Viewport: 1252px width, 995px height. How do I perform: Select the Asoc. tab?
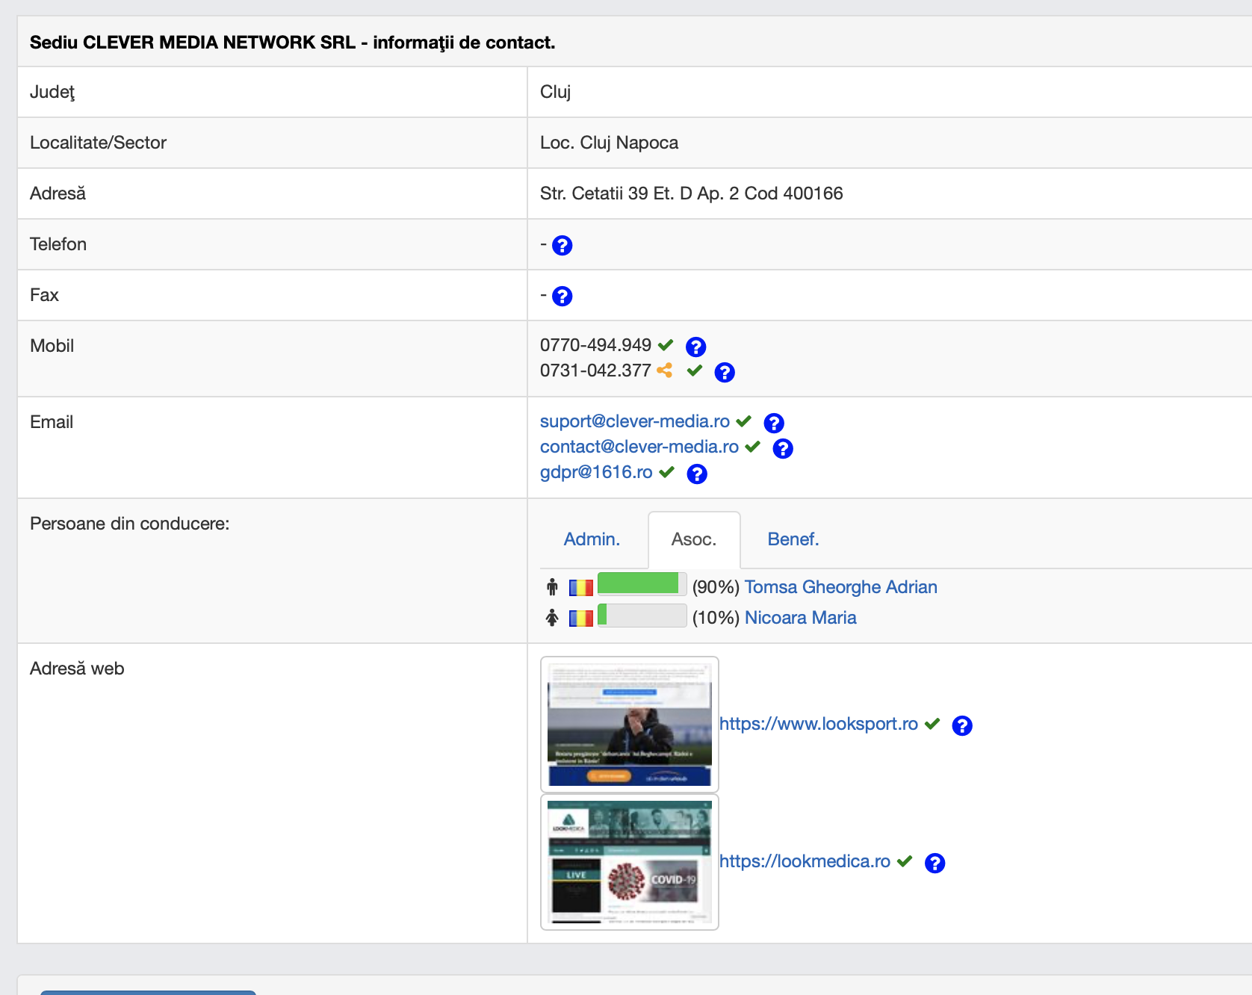[693, 539]
